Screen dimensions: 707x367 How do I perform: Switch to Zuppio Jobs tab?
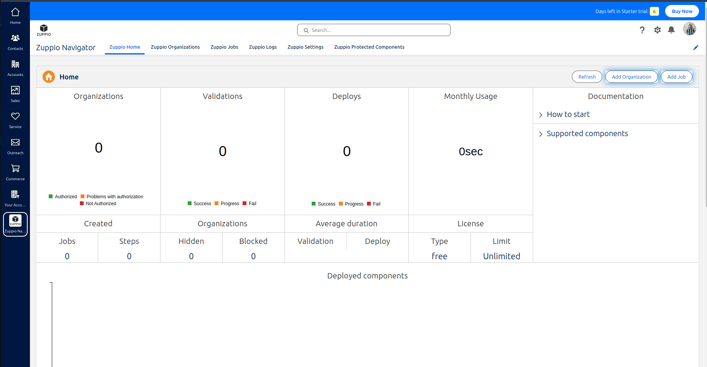click(x=225, y=47)
